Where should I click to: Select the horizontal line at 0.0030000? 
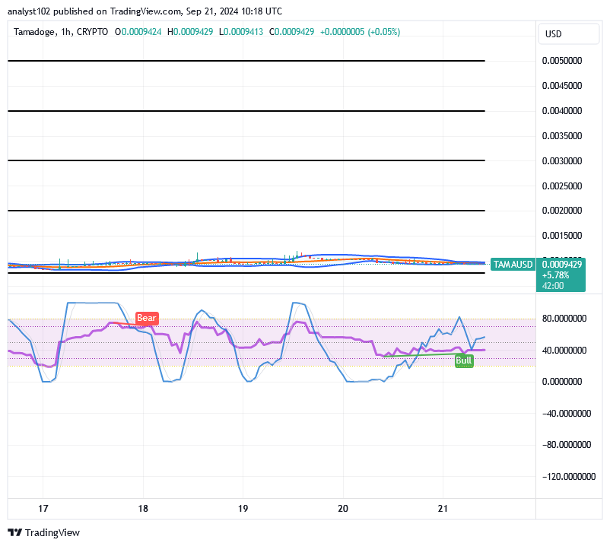tap(246, 160)
